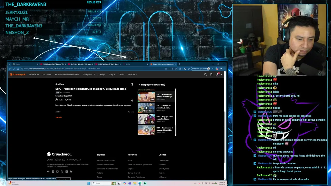Screen dimensions: 331x186
Task: Open Crunchyroll X social icon in footer
Action: click(x=62, y=172)
